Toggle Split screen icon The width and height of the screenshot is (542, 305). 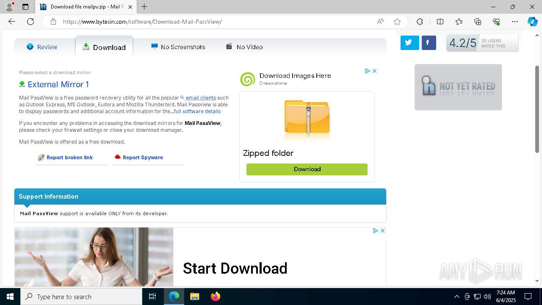pyautogui.click(x=440, y=22)
